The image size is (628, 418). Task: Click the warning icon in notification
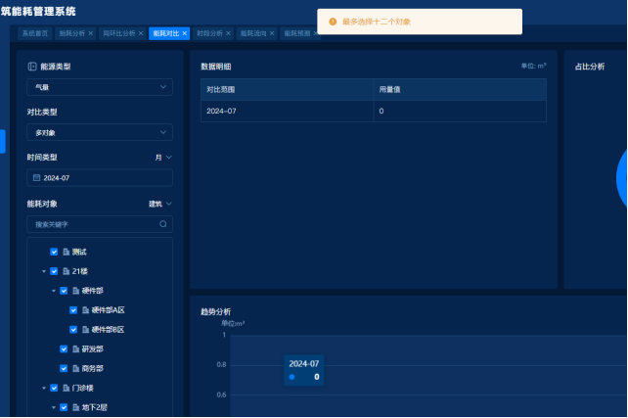click(333, 21)
